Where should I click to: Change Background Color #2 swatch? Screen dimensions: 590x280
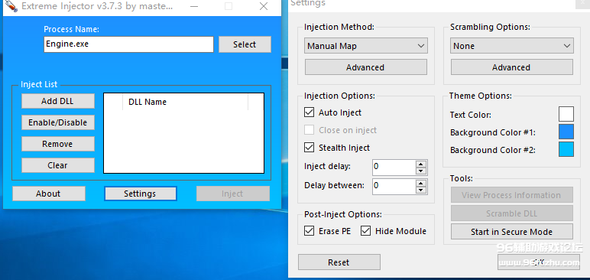[566, 149]
